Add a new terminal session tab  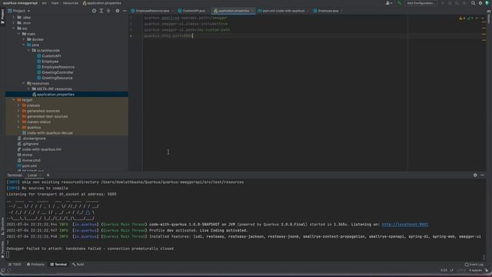[48, 175]
